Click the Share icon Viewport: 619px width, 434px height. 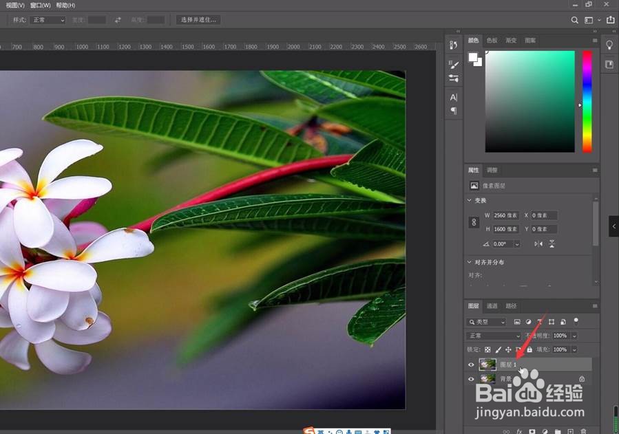click(x=610, y=20)
